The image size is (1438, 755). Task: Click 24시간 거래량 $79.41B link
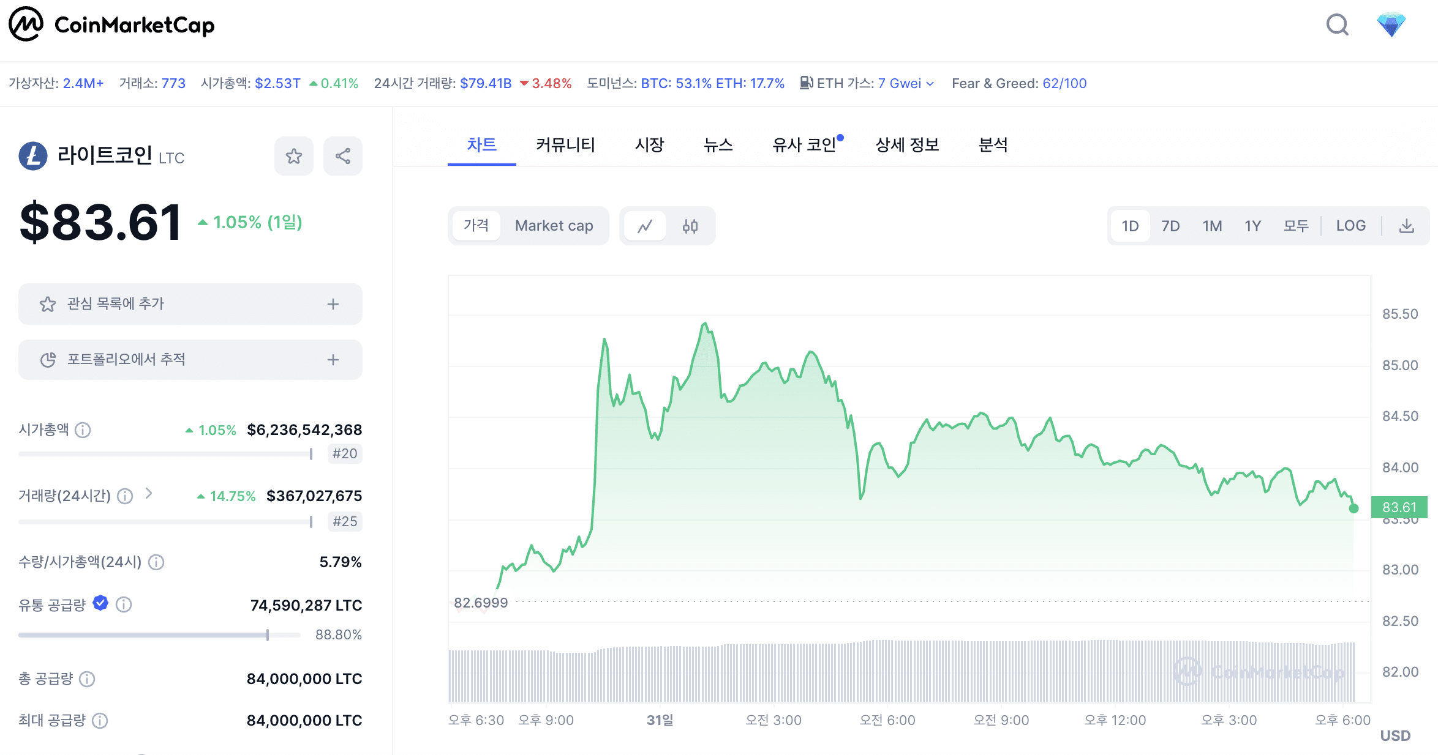(486, 83)
